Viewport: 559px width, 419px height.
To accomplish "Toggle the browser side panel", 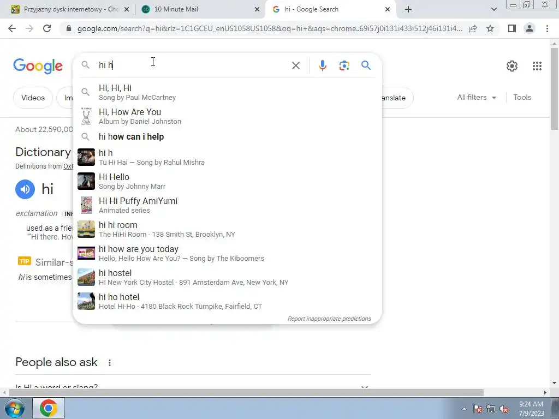I will click(x=512, y=28).
